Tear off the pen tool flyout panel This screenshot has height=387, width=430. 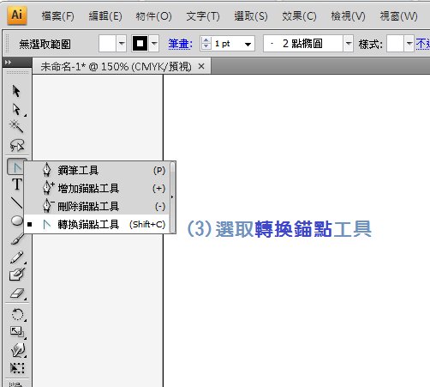pos(172,197)
